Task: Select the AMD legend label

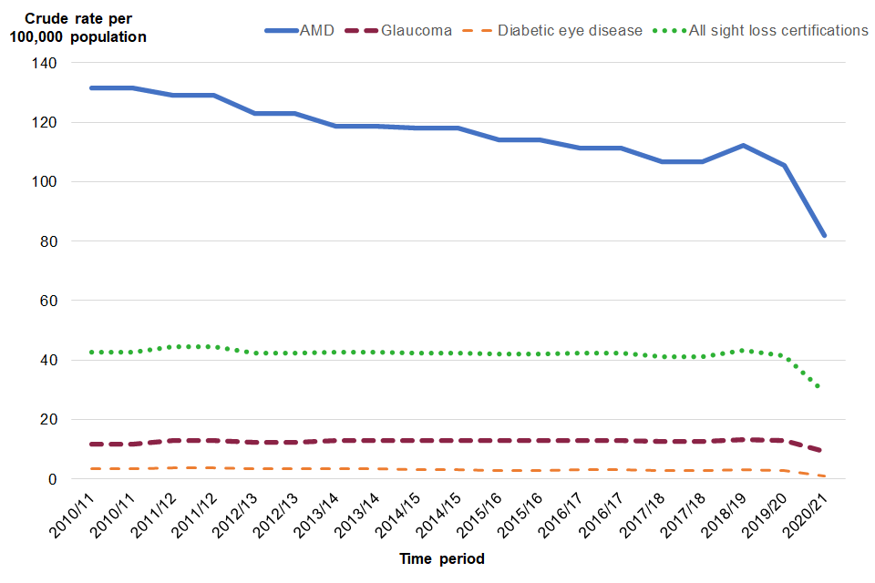Action: (316, 30)
